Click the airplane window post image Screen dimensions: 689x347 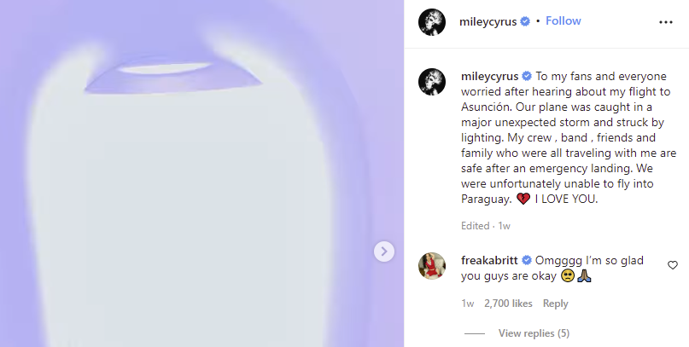(201, 174)
